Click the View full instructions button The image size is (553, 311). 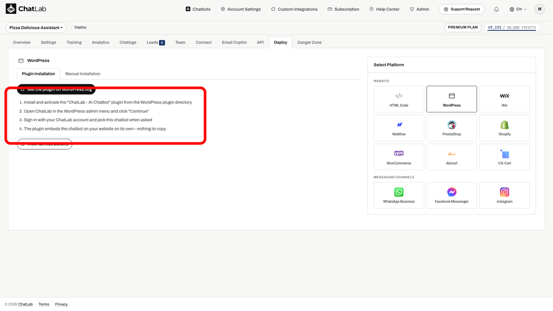point(45,144)
